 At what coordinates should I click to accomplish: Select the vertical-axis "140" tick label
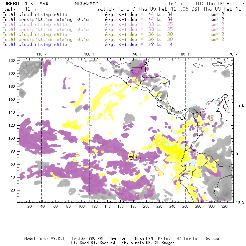(x=12, y=112)
